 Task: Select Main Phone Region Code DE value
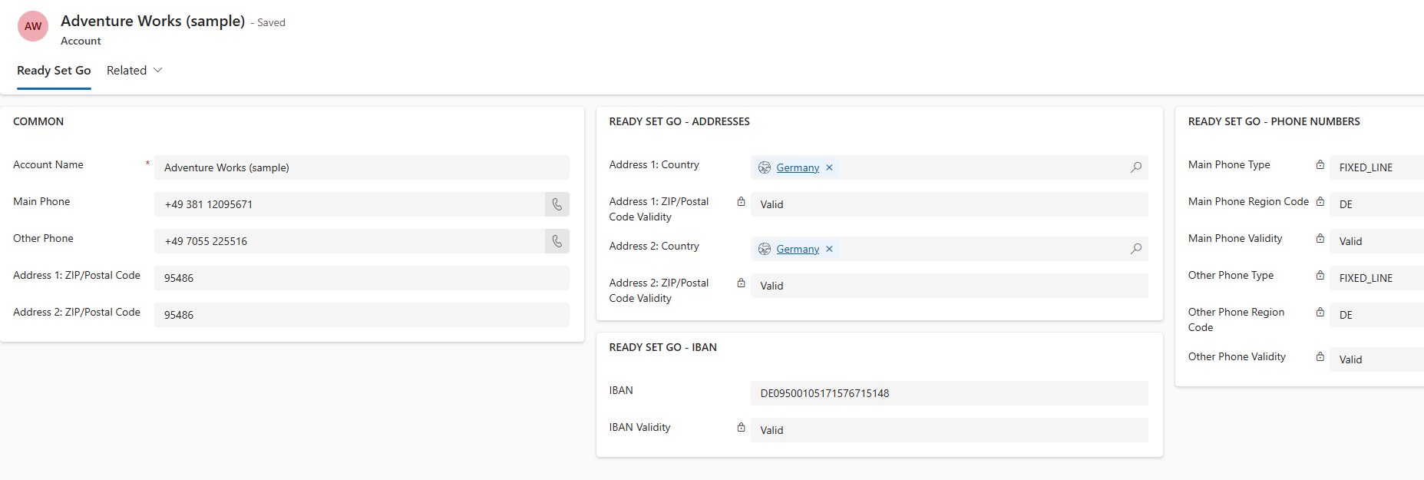1376,204
